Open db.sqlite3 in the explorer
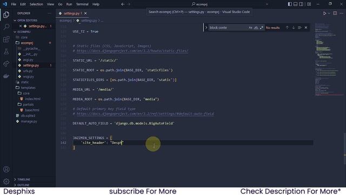The width and height of the screenshot is (346, 195). [28, 115]
